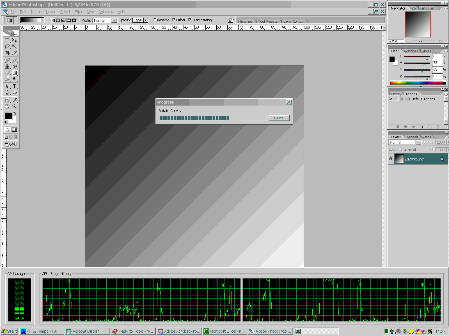Select the Path Selection tool
The width and height of the screenshot is (449, 336).
coord(7,86)
